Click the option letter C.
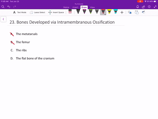Screen dimensions: 158x119 tap(12, 50)
